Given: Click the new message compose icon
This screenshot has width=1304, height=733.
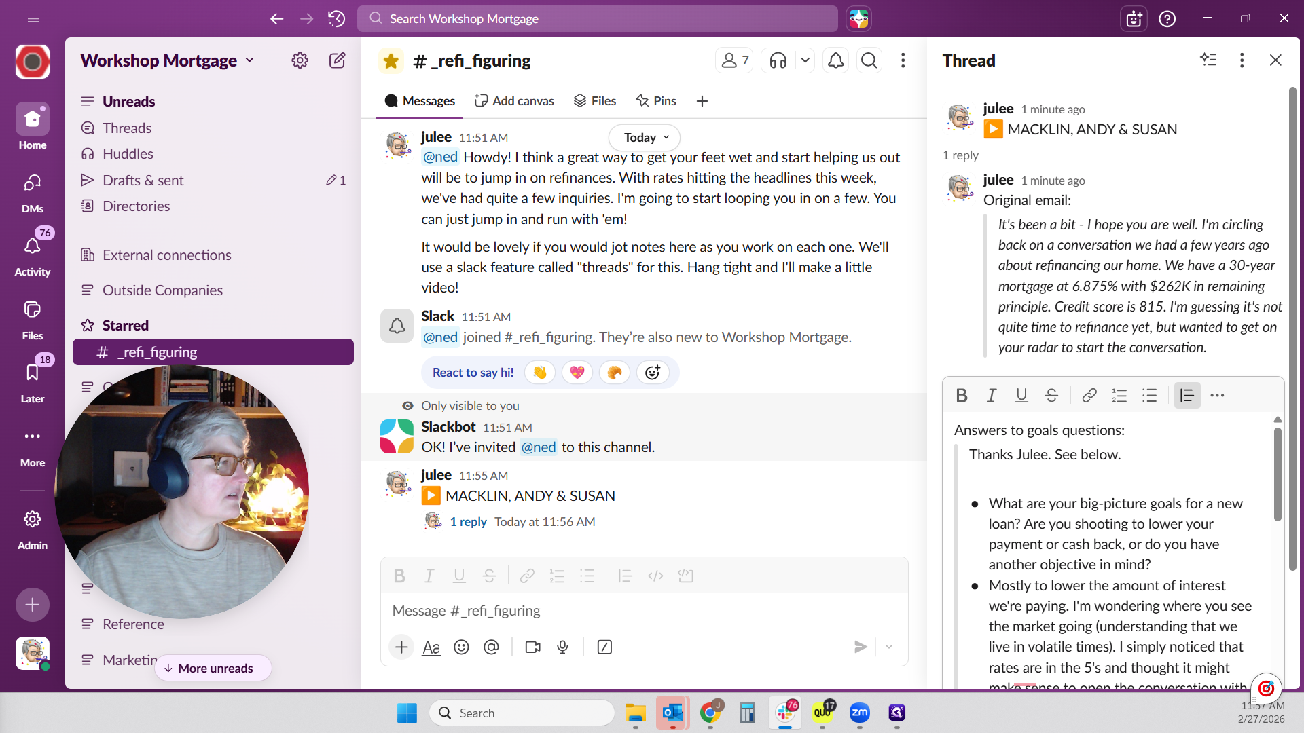Looking at the screenshot, I should 337,60.
